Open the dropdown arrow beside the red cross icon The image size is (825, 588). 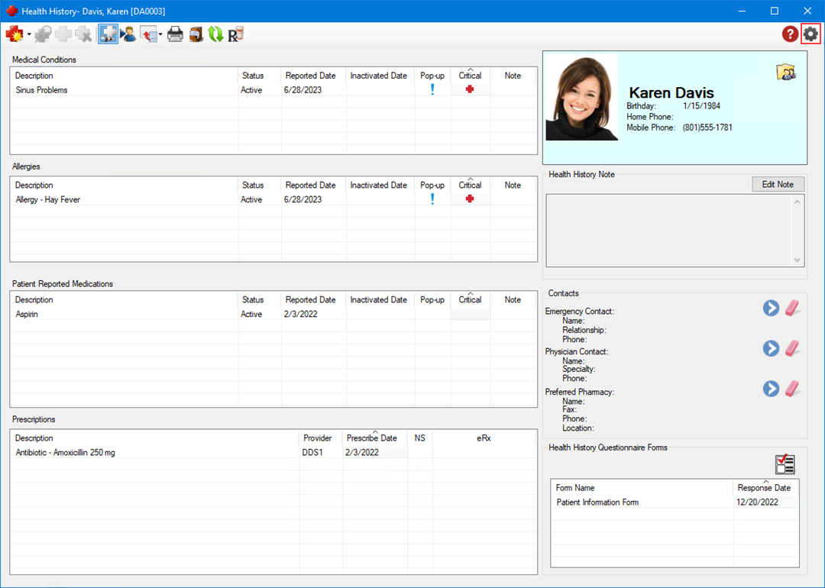[x=29, y=34]
